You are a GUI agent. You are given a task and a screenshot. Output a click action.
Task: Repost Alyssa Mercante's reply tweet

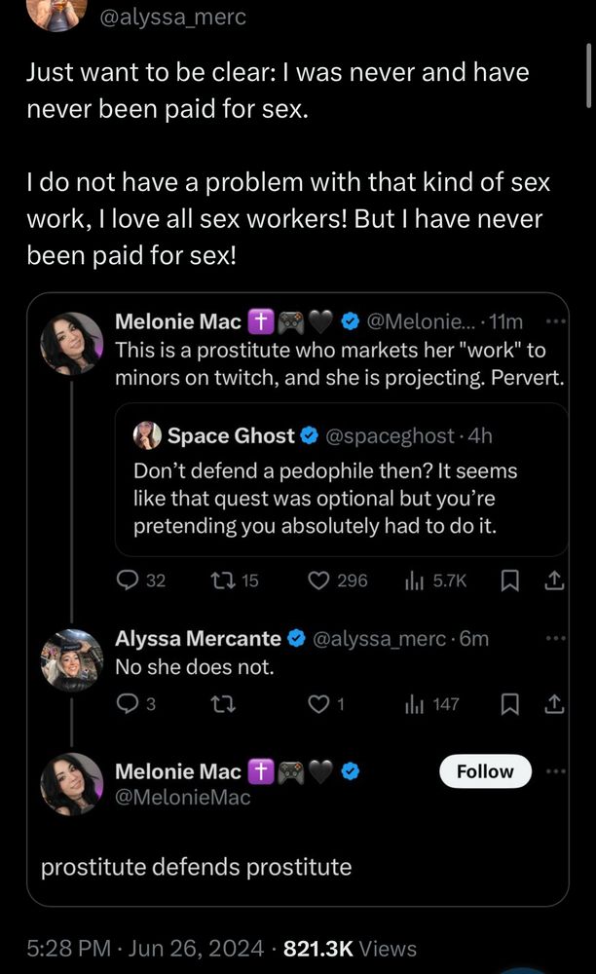pyautogui.click(x=223, y=704)
